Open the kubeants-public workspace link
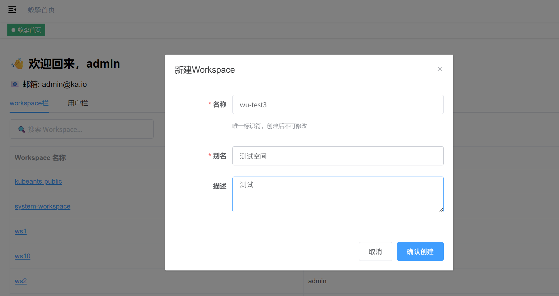The width and height of the screenshot is (559, 296). (38, 181)
